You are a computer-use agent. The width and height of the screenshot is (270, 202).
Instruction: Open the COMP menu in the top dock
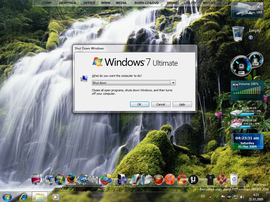pos(47,3)
